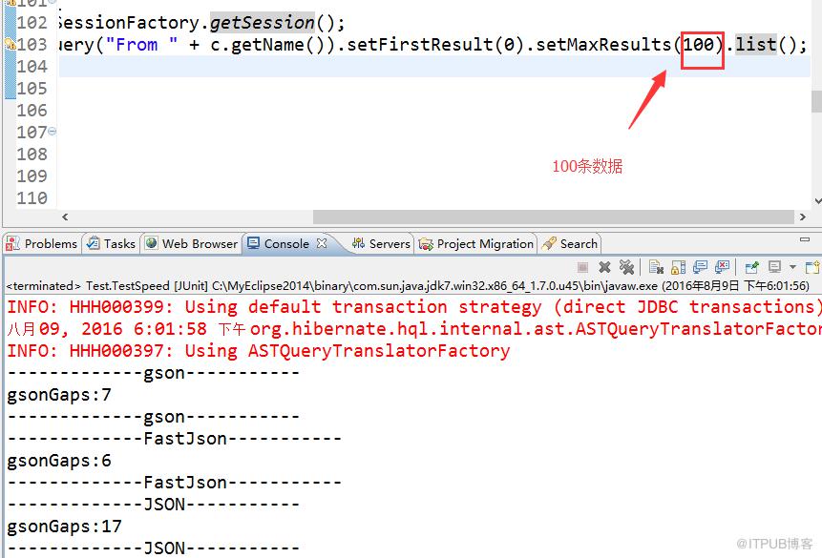
Task: Toggle show console when standard output changes
Action: (700, 267)
